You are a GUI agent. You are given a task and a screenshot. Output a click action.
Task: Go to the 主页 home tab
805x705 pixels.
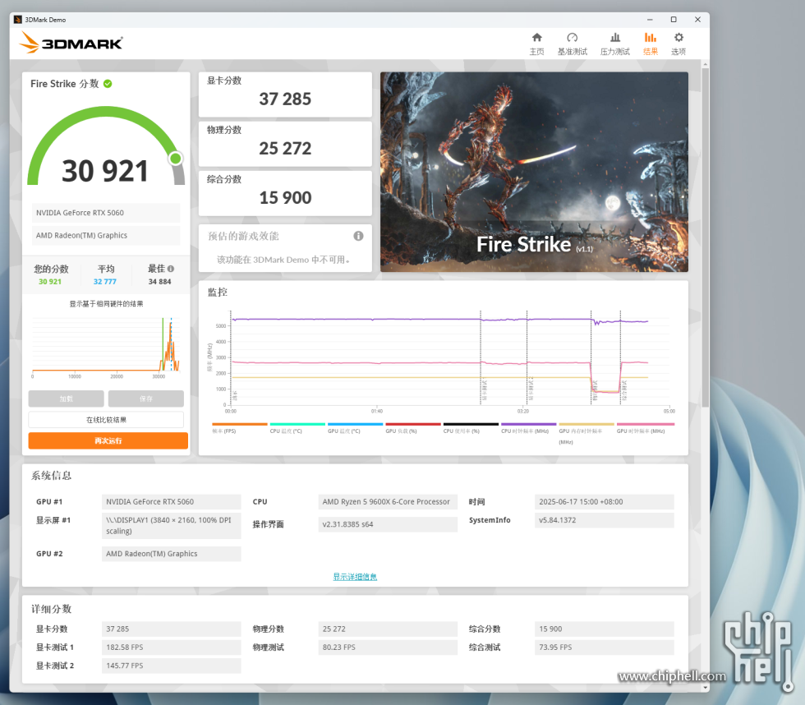click(536, 44)
